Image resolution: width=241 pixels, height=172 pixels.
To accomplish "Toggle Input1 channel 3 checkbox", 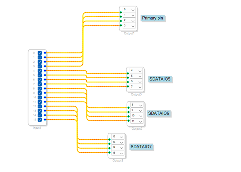I will pos(40,66).
